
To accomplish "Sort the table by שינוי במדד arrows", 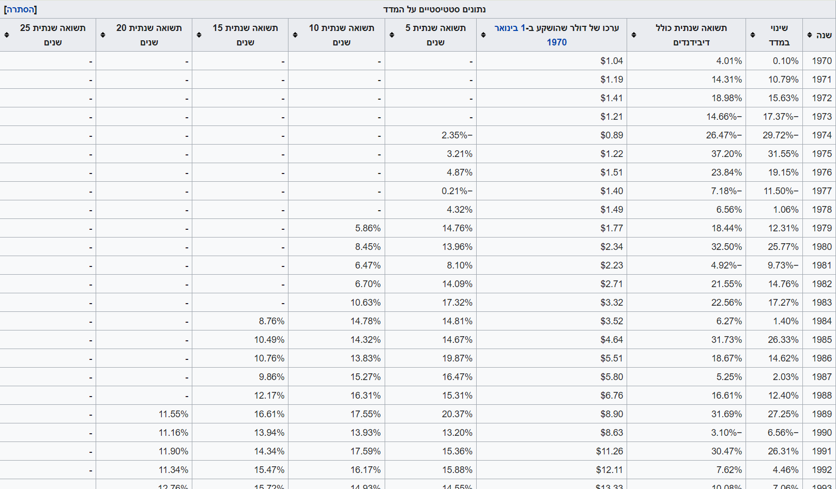I will 753,35.
